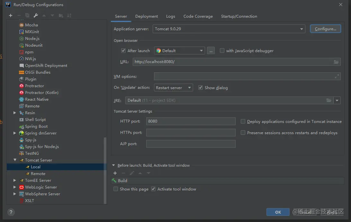Toggle the After launch checkbox
Viewport: 351px width, 222px height.
[x=123, y=51]
